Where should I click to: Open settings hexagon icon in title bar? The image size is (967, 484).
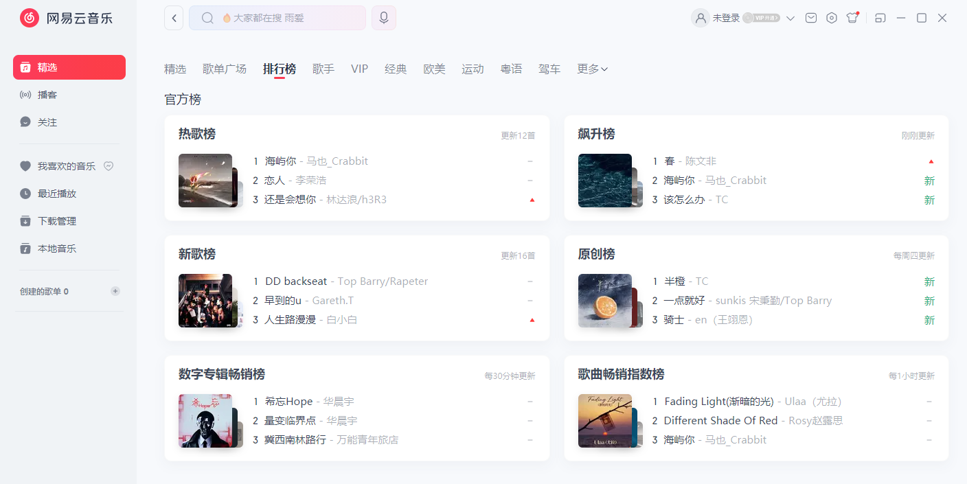coord(832,18)
